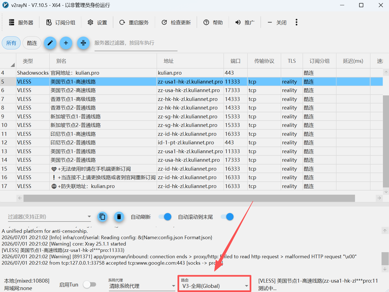389x292 pixels.
Task: Select the row 美国节点2-高速线路
Action: pos(191,90)
